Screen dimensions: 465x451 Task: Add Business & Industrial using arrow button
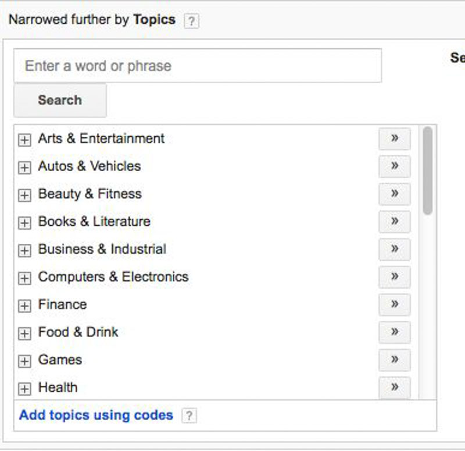tap(394, 249)
